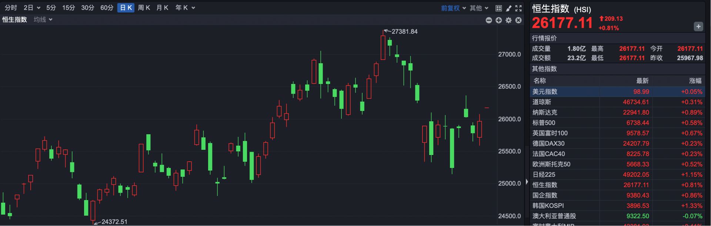711x226 pixels.
Task: Open the 2日 period dropdown
Action: point(32,8)
